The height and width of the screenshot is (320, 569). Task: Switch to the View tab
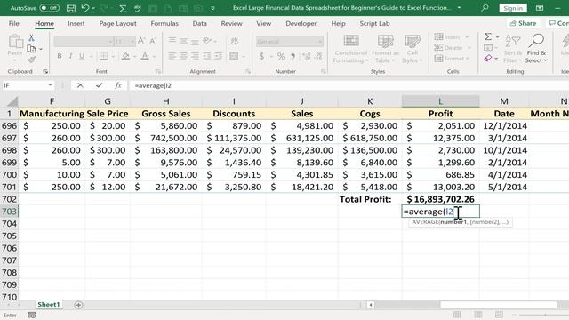tap(263, 24)
